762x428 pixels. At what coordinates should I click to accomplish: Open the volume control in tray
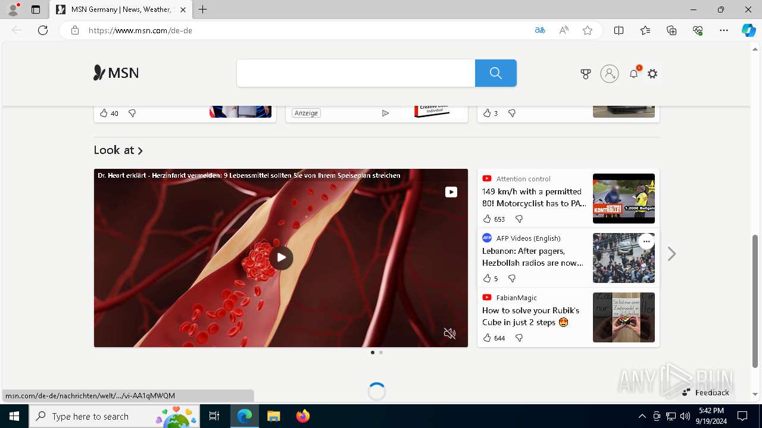click(x=685, y=416)
